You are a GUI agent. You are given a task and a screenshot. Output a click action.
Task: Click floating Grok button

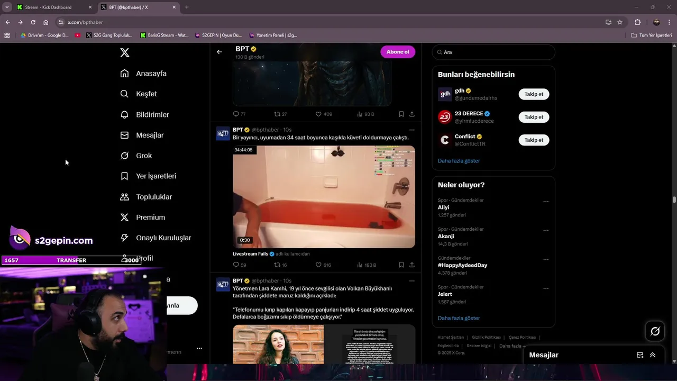click(655, 331)
